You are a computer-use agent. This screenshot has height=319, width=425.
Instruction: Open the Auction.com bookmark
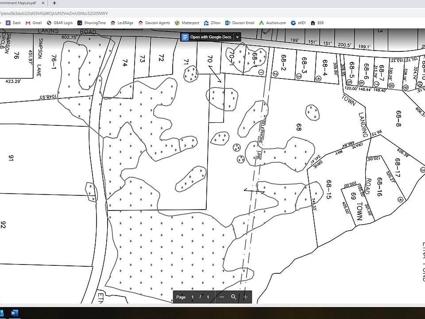[x=272, y=23]
